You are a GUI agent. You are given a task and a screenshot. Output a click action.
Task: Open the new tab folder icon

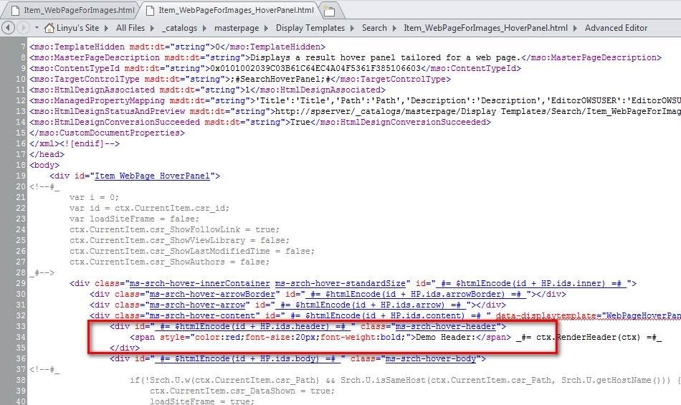[330, 11]
